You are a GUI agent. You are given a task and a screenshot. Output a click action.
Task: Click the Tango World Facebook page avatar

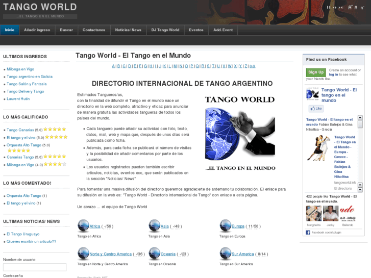312,93
